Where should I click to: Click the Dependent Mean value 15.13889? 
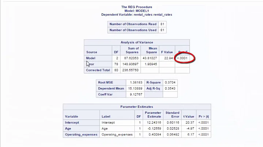(x=135, y=88)
